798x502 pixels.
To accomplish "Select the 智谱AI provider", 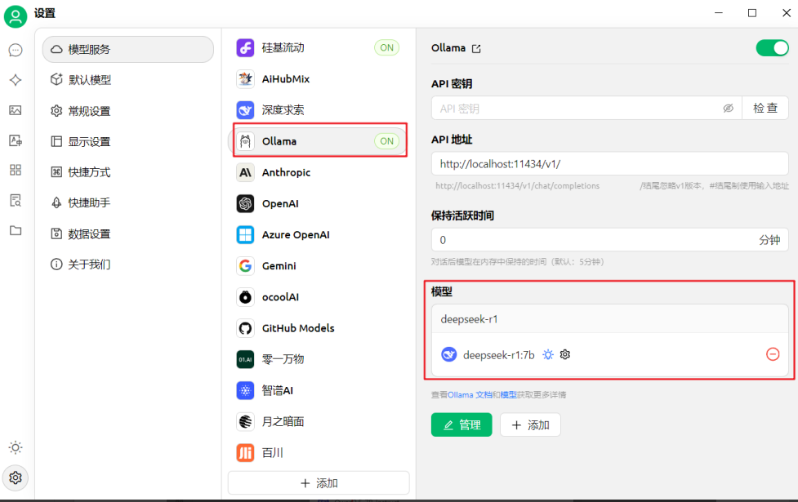I will tap(319, 391).
